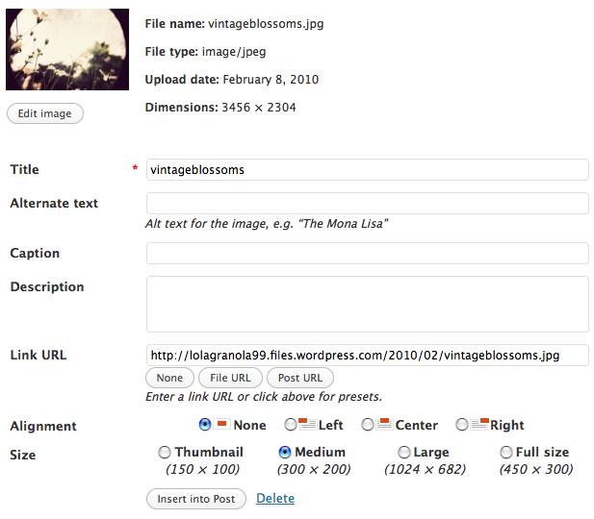Viewport: 594px width, 519px height.
Task: Click the vintageblossoms image thumbnail
Action: click(67, 50)
